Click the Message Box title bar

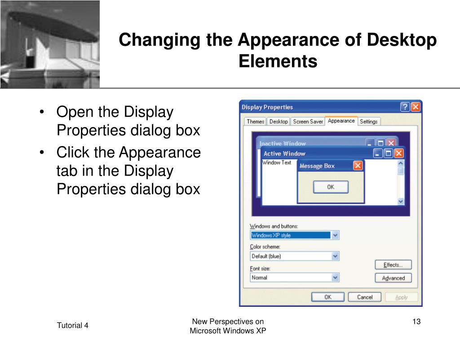click(x=331, y=166)
